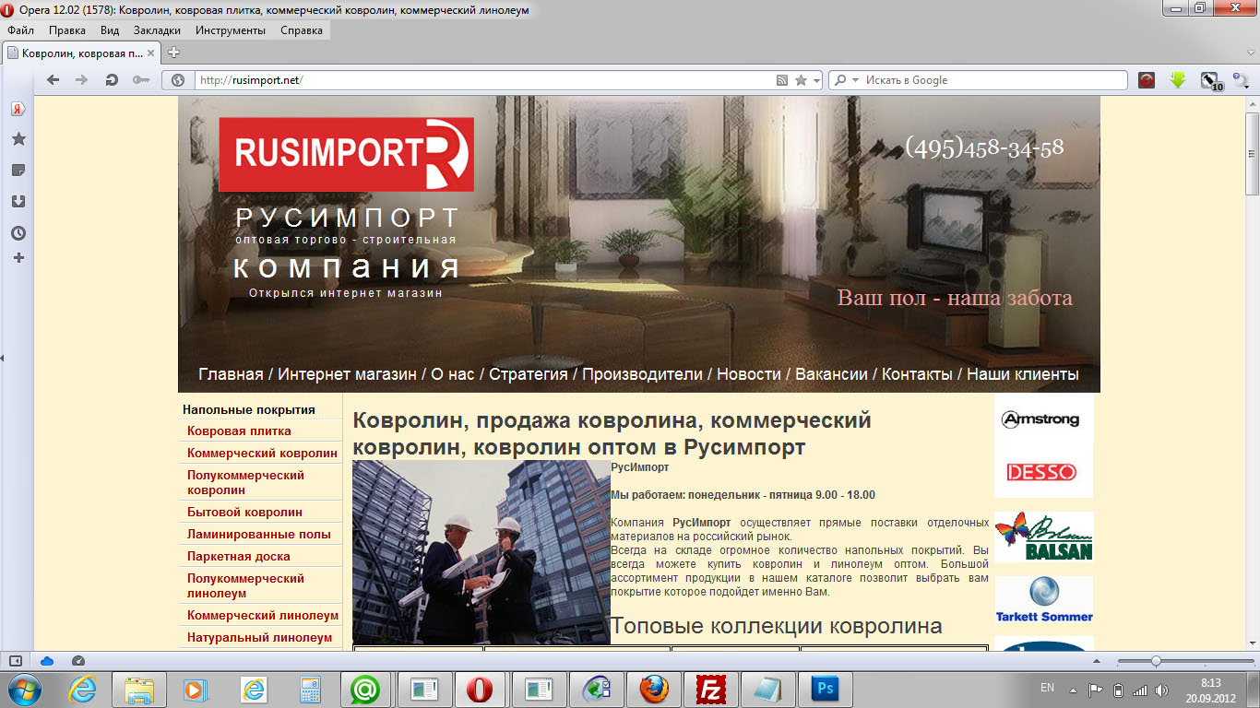Image resolution: width=1260 pixels, height=708 pixels.
Task: Open the Новости navigation link
Action: 749,374
